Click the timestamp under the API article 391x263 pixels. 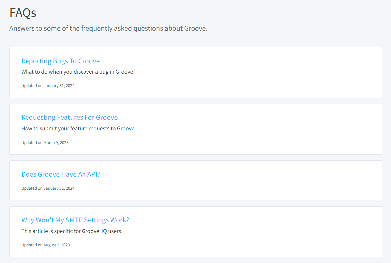48,188
